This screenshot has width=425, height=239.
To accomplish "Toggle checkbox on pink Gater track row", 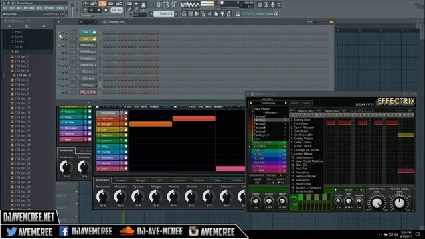I will tap(126, 169).
